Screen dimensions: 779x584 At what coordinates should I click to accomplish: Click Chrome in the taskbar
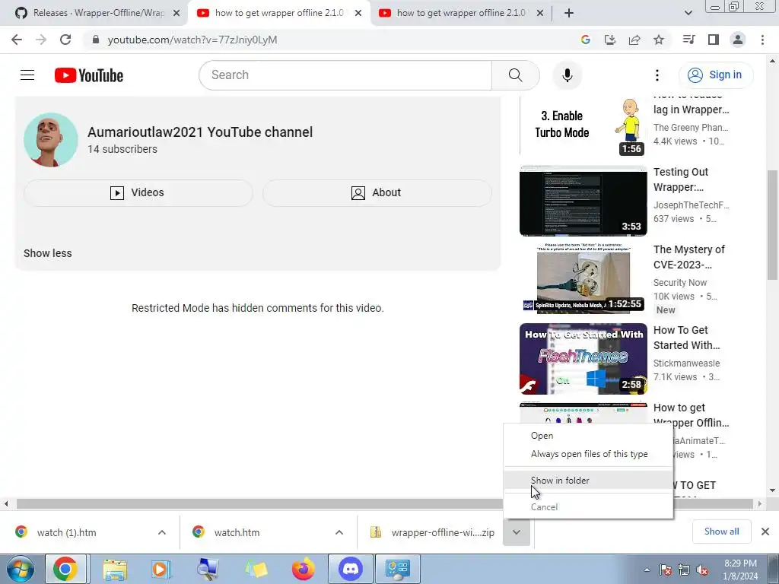65,569
